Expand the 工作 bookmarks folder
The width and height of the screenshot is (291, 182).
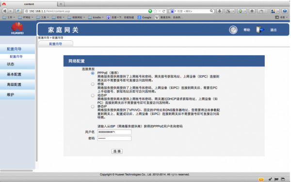point(9,17)
